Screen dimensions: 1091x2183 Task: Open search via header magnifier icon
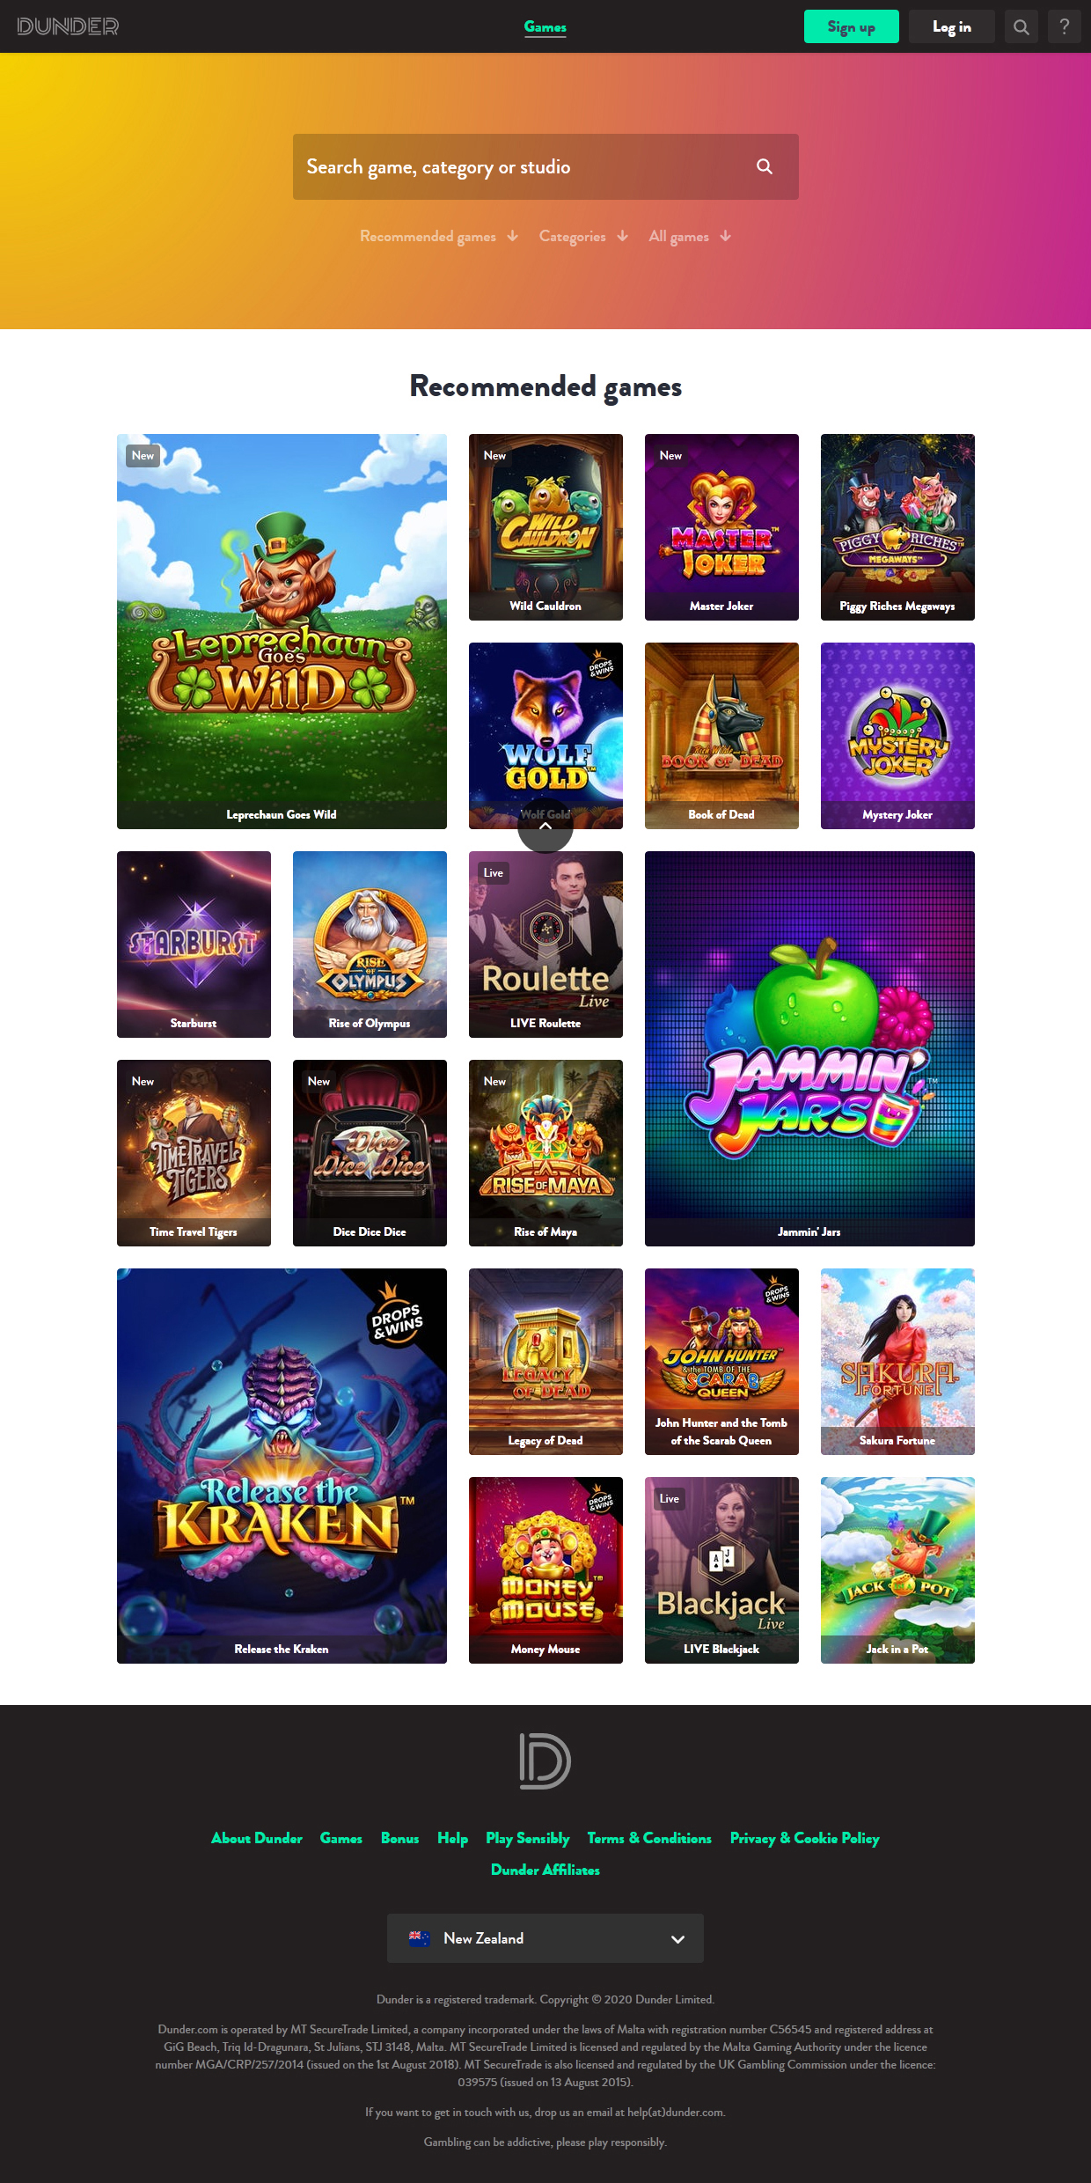1021,26
